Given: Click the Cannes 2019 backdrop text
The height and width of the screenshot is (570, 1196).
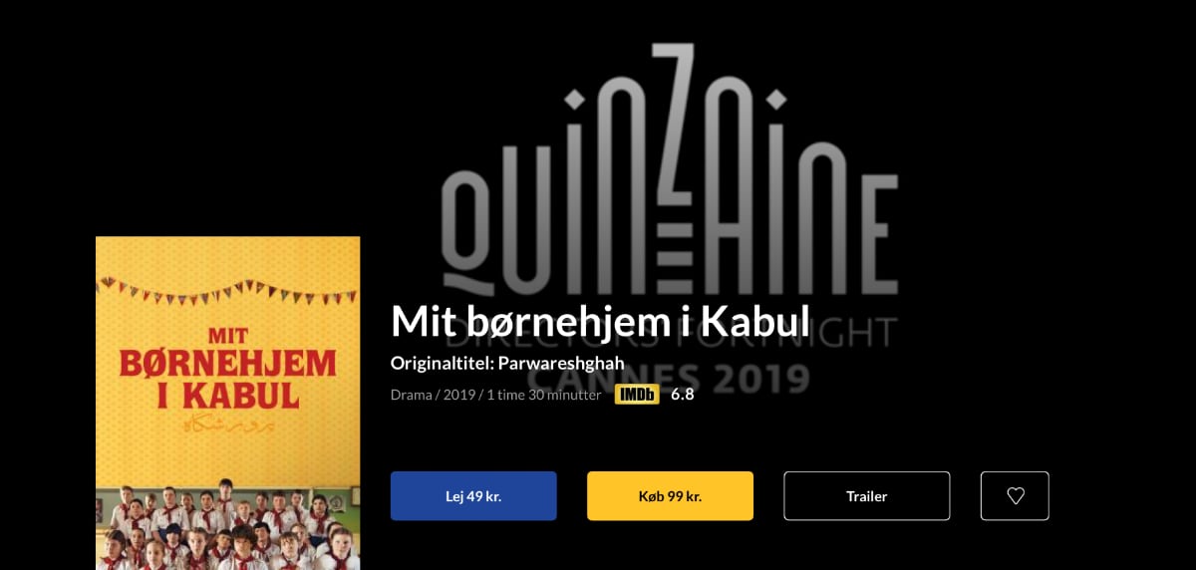Looking at the screenshot, I should tap(669, 378).
